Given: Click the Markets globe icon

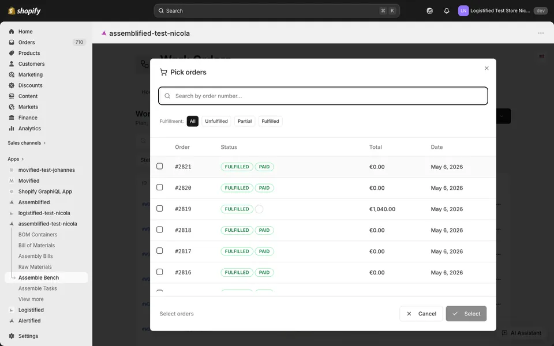Looking at the screenshot, I should (x=12, y=107).
